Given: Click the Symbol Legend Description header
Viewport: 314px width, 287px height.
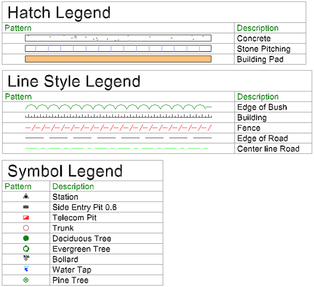Looking at the screenshot, I should point(73,187).
